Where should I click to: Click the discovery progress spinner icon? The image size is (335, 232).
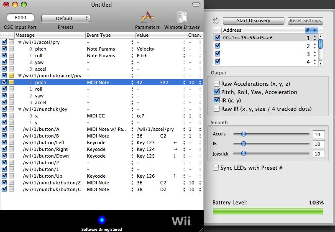(x=216, y=20)
